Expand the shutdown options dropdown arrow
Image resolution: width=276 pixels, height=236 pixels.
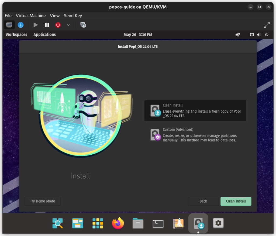click(69, 25)
